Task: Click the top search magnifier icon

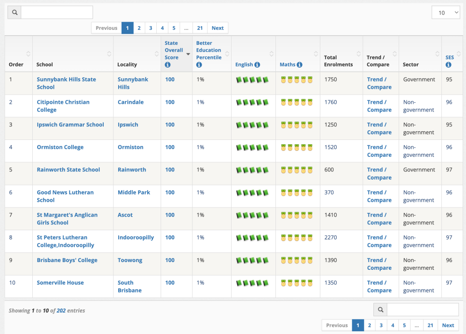Action: (14, 13)
